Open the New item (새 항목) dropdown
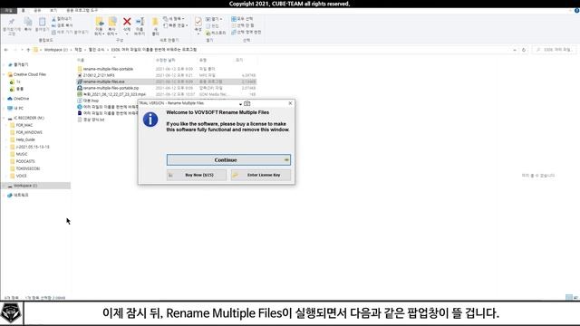Screen dimensions: 580x326 click(174, 18)
